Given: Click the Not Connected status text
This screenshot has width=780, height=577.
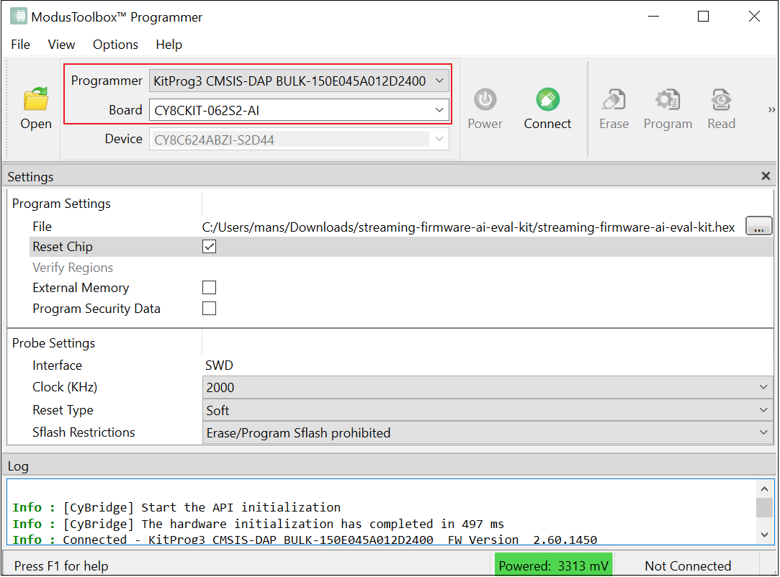Looking at the screenshot, I should pos(688,565).
